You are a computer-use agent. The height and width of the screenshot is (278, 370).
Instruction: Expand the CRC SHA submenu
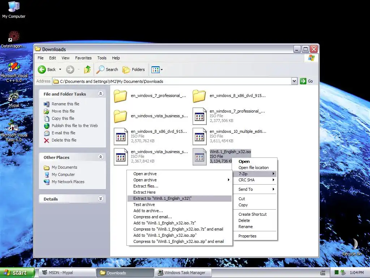[x=254, y=180]
